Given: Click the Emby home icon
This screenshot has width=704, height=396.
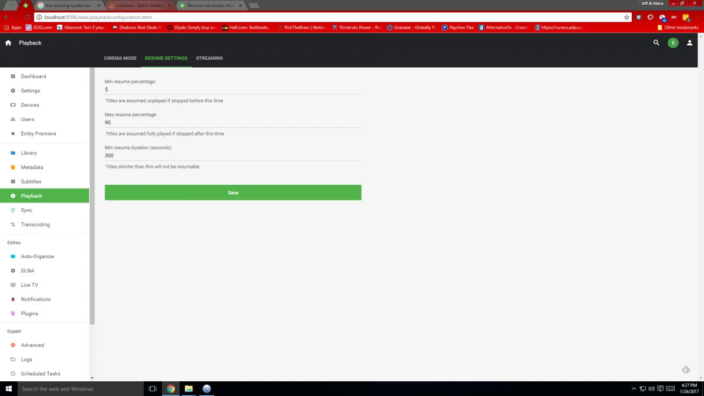Looking at the screenshot, I should (x=8, y=43).
